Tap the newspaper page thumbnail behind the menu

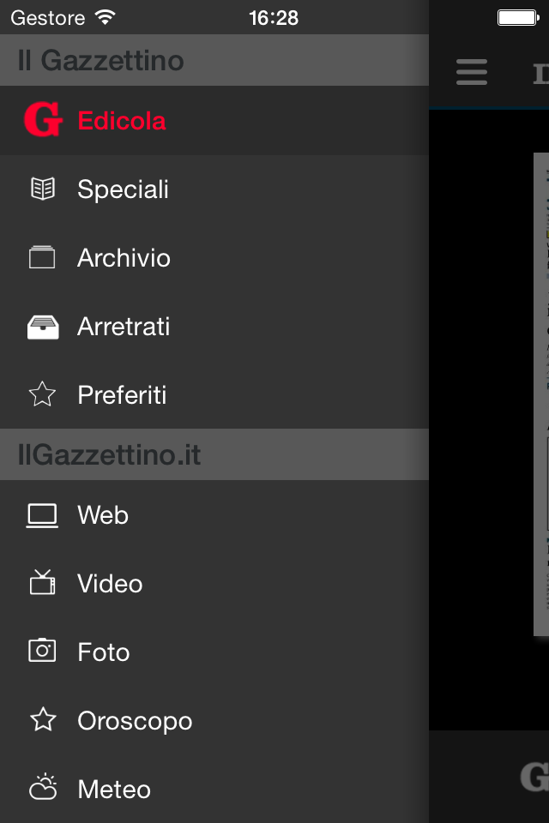click(x=541, y=394)
